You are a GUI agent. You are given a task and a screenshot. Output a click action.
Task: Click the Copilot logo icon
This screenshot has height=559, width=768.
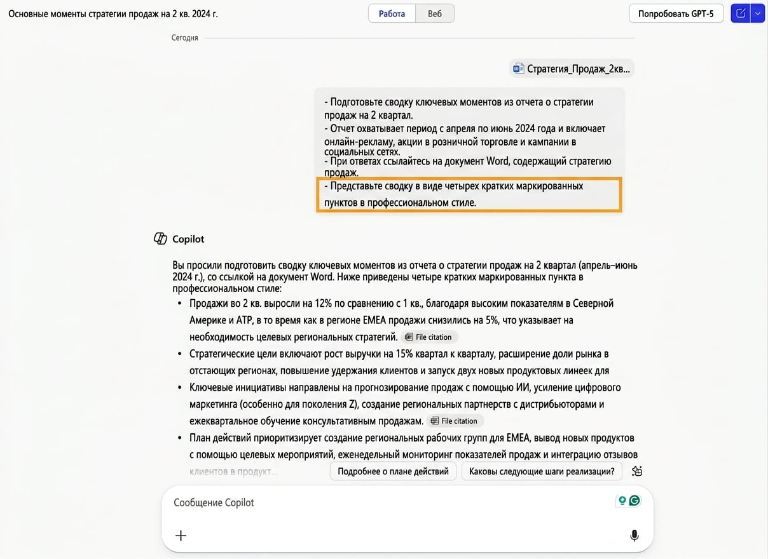tap(160, 239)
